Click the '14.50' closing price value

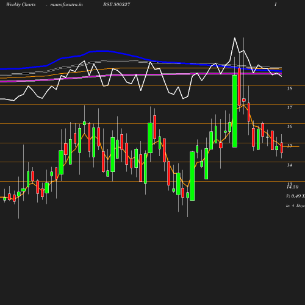tap(292, 187)
